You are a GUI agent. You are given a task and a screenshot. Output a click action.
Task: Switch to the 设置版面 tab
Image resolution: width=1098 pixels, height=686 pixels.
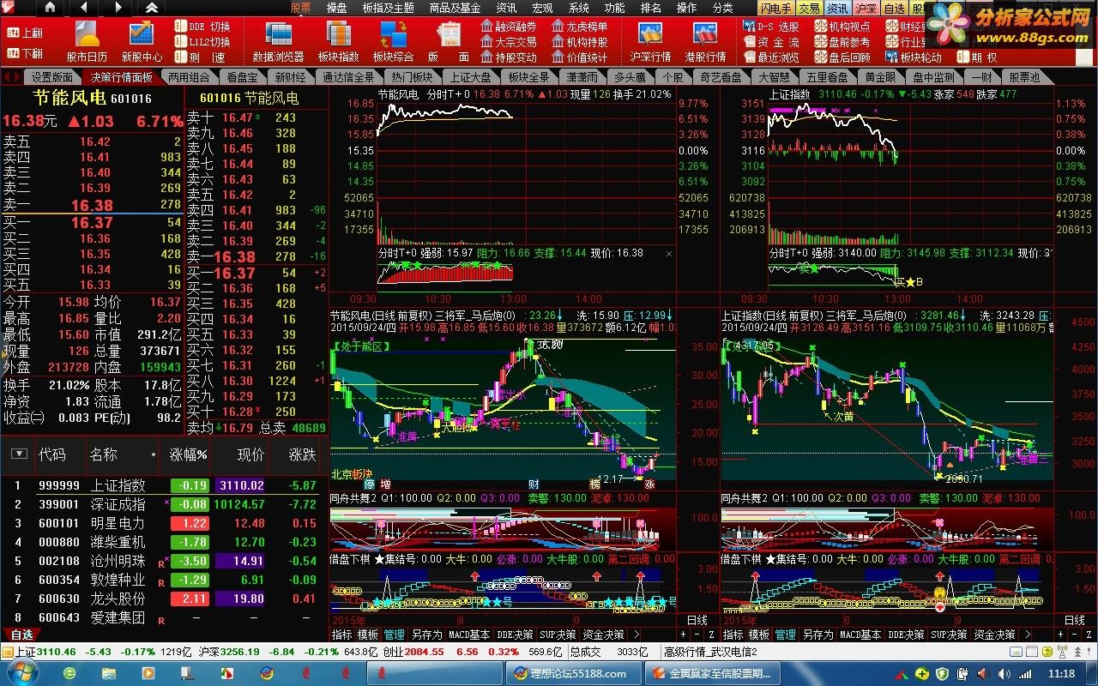[51, 77]
